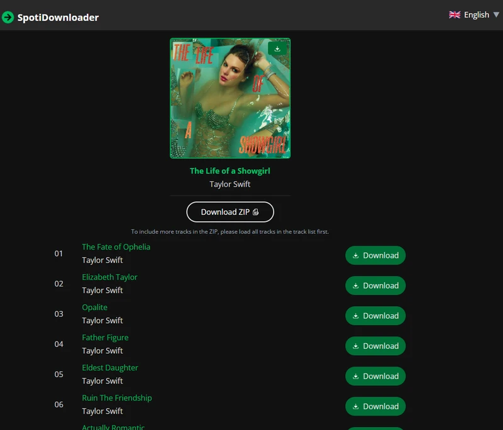503x430 pixels.
Task: Click the download icon on the album cover
Action: (277, 48)
